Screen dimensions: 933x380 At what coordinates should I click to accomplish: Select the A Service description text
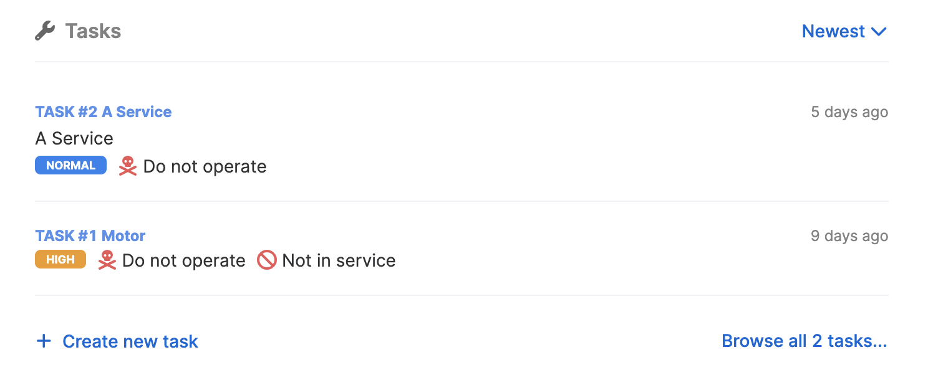74,138
